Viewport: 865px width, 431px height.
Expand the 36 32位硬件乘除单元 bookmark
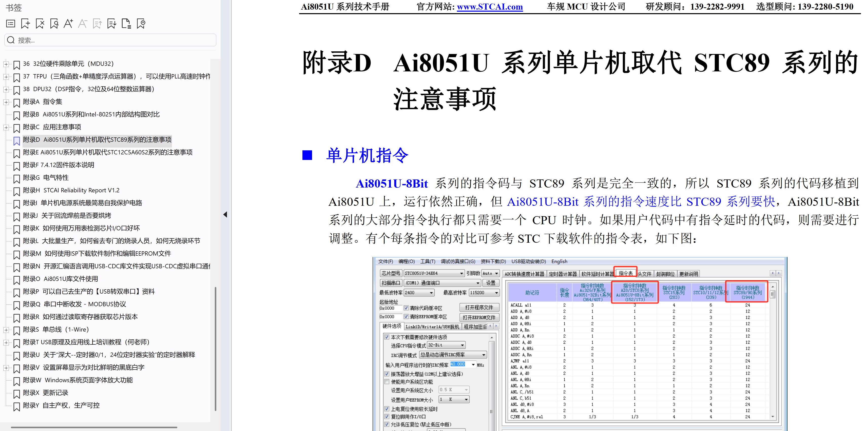(x=6, y=64)
